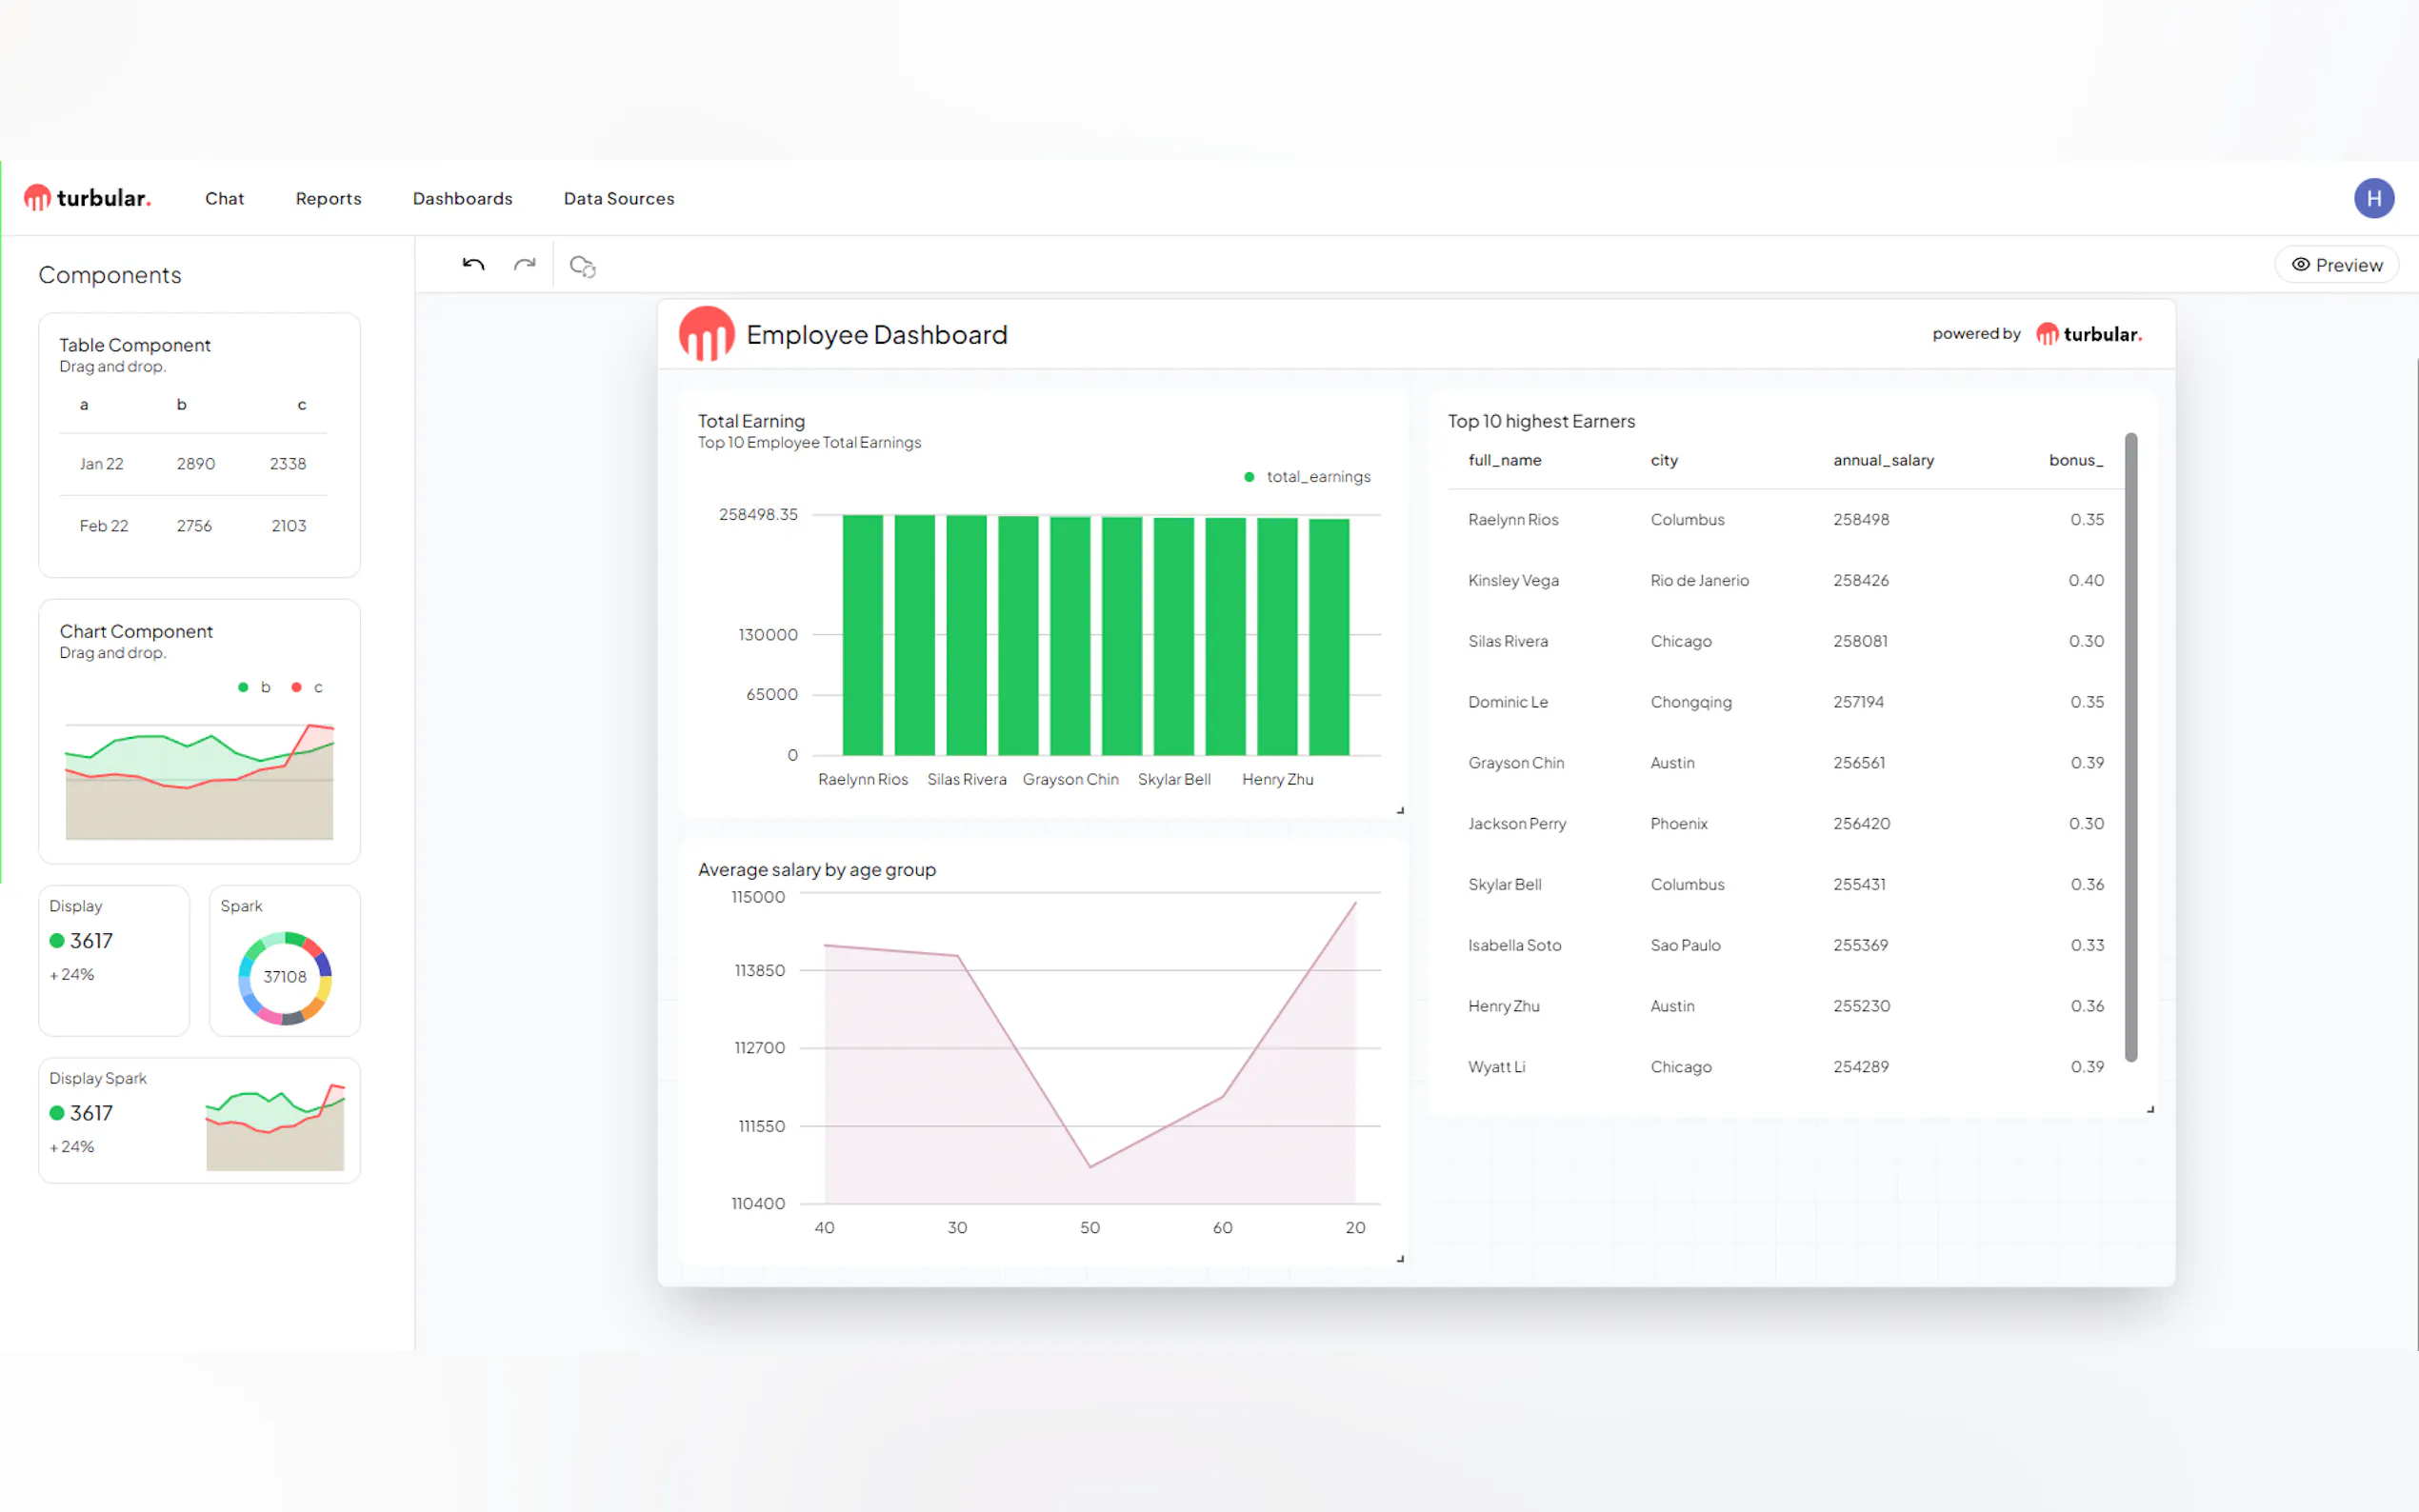Open the Chat menu item
Image resolution: width=2419 pixels, height=1512 pixels.
[224, 199]
